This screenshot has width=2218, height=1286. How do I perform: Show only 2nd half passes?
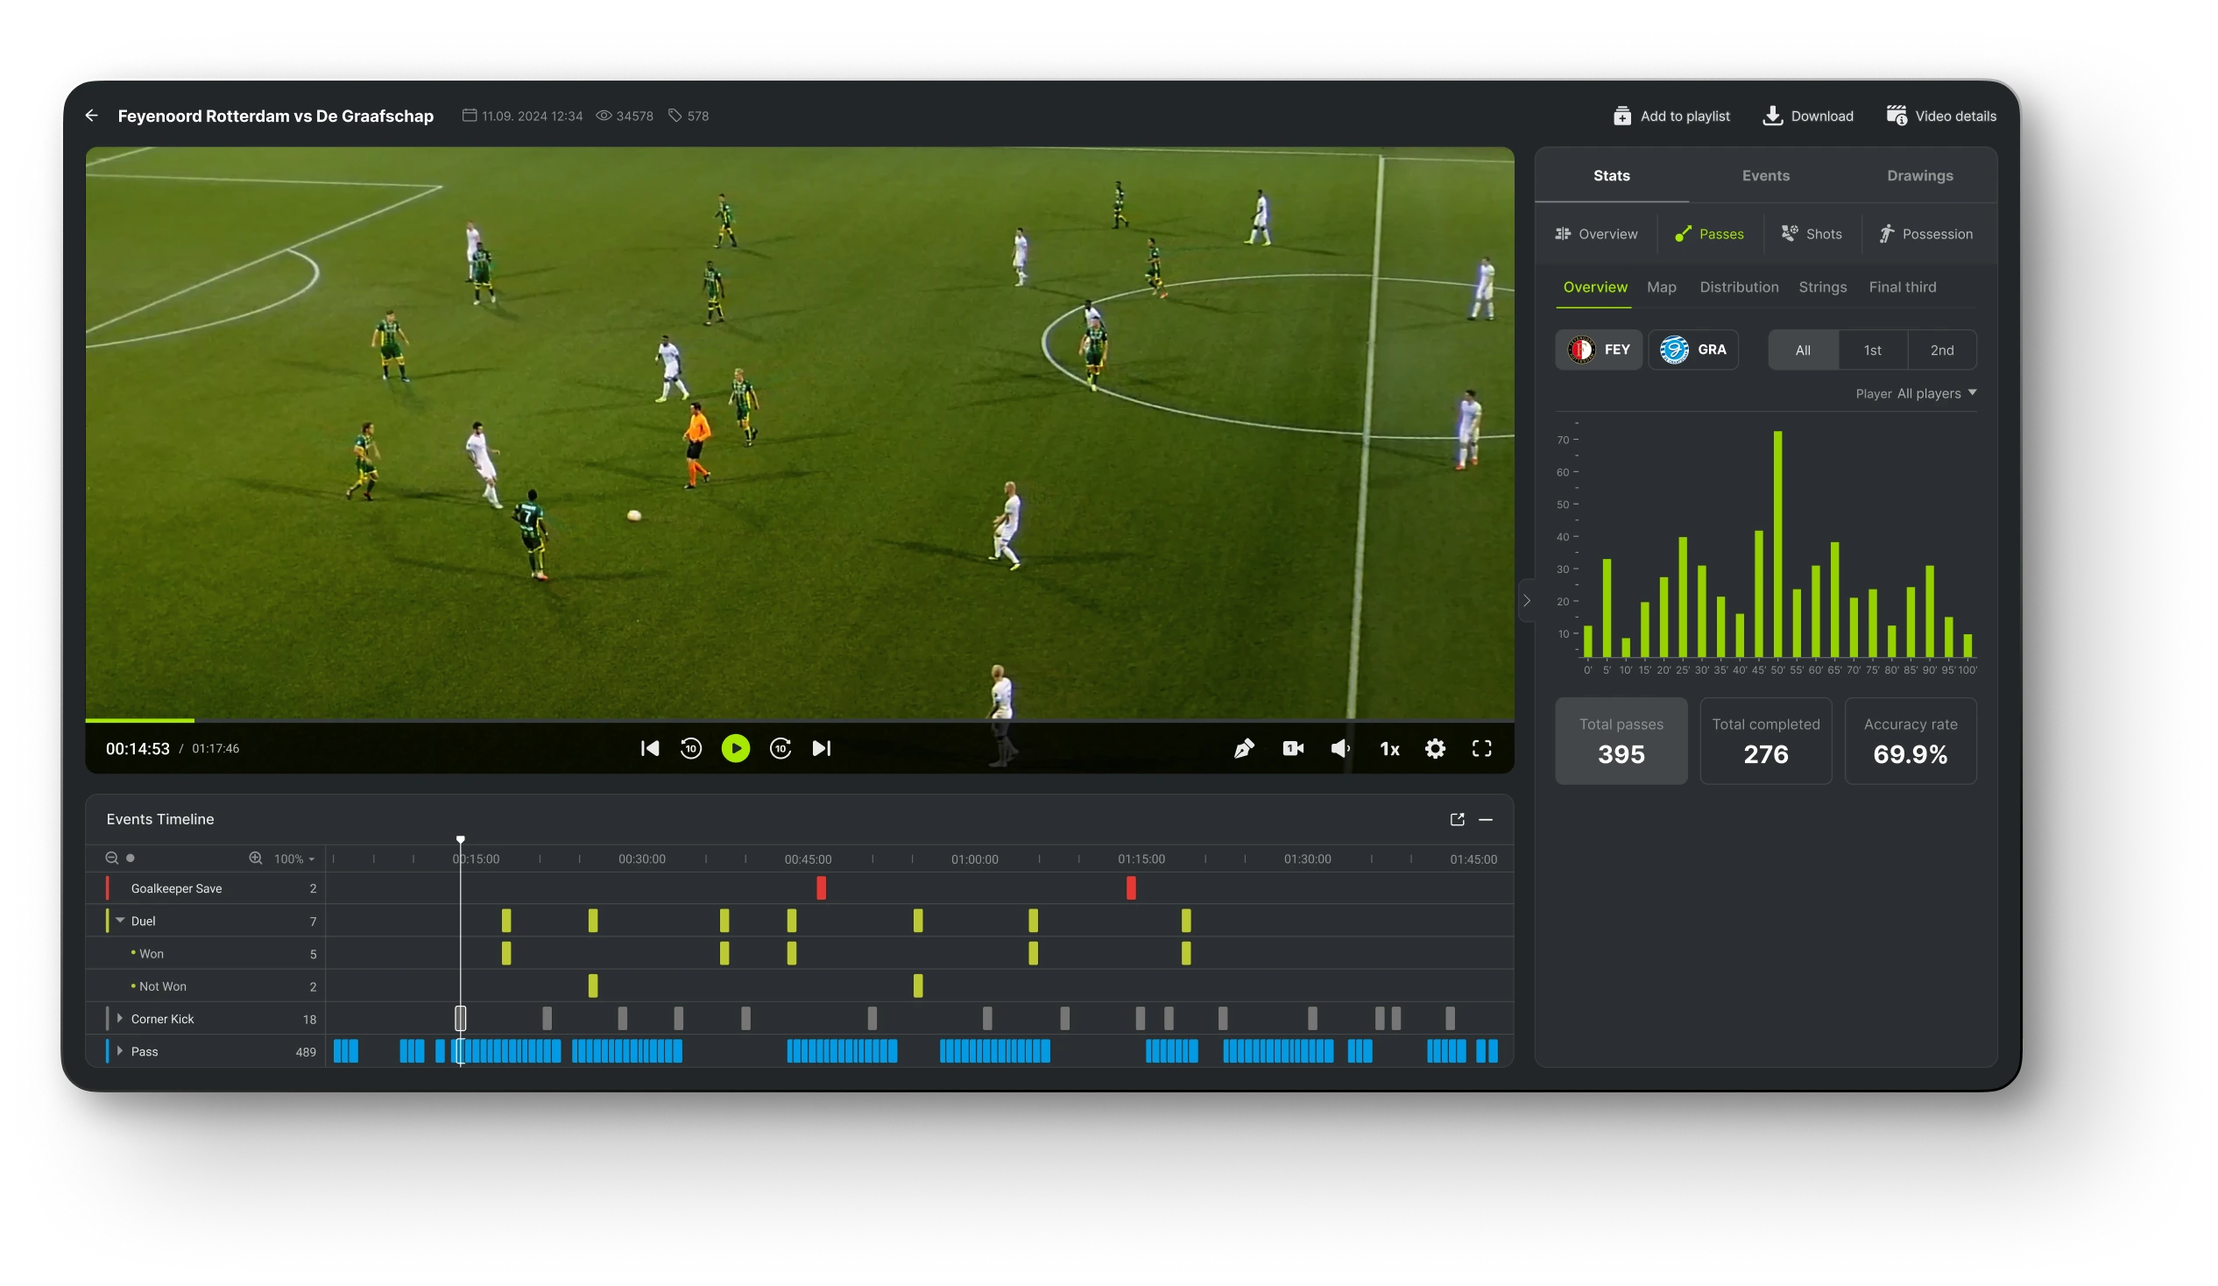(x=1941, y=350)
